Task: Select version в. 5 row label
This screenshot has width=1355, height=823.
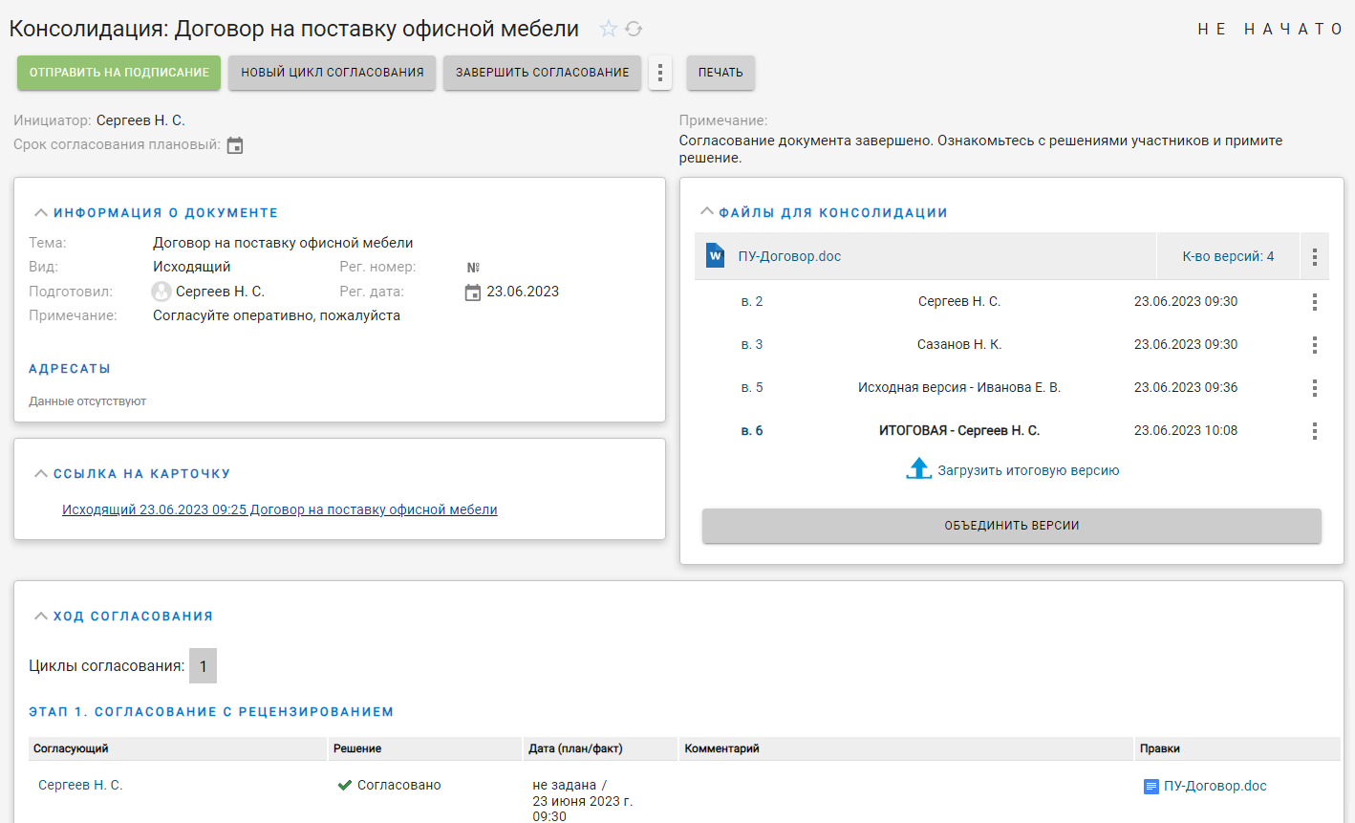Action: coord(752,387)
